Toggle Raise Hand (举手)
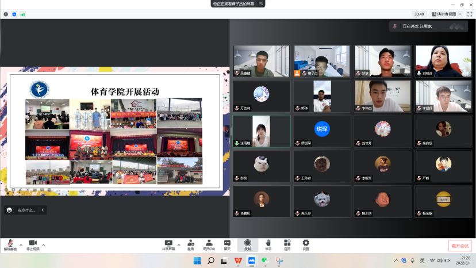 click(268, 244)
